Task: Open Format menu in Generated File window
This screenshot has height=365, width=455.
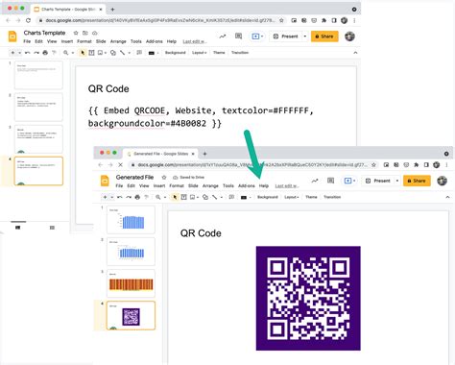Action: click(x=177, y=185)
